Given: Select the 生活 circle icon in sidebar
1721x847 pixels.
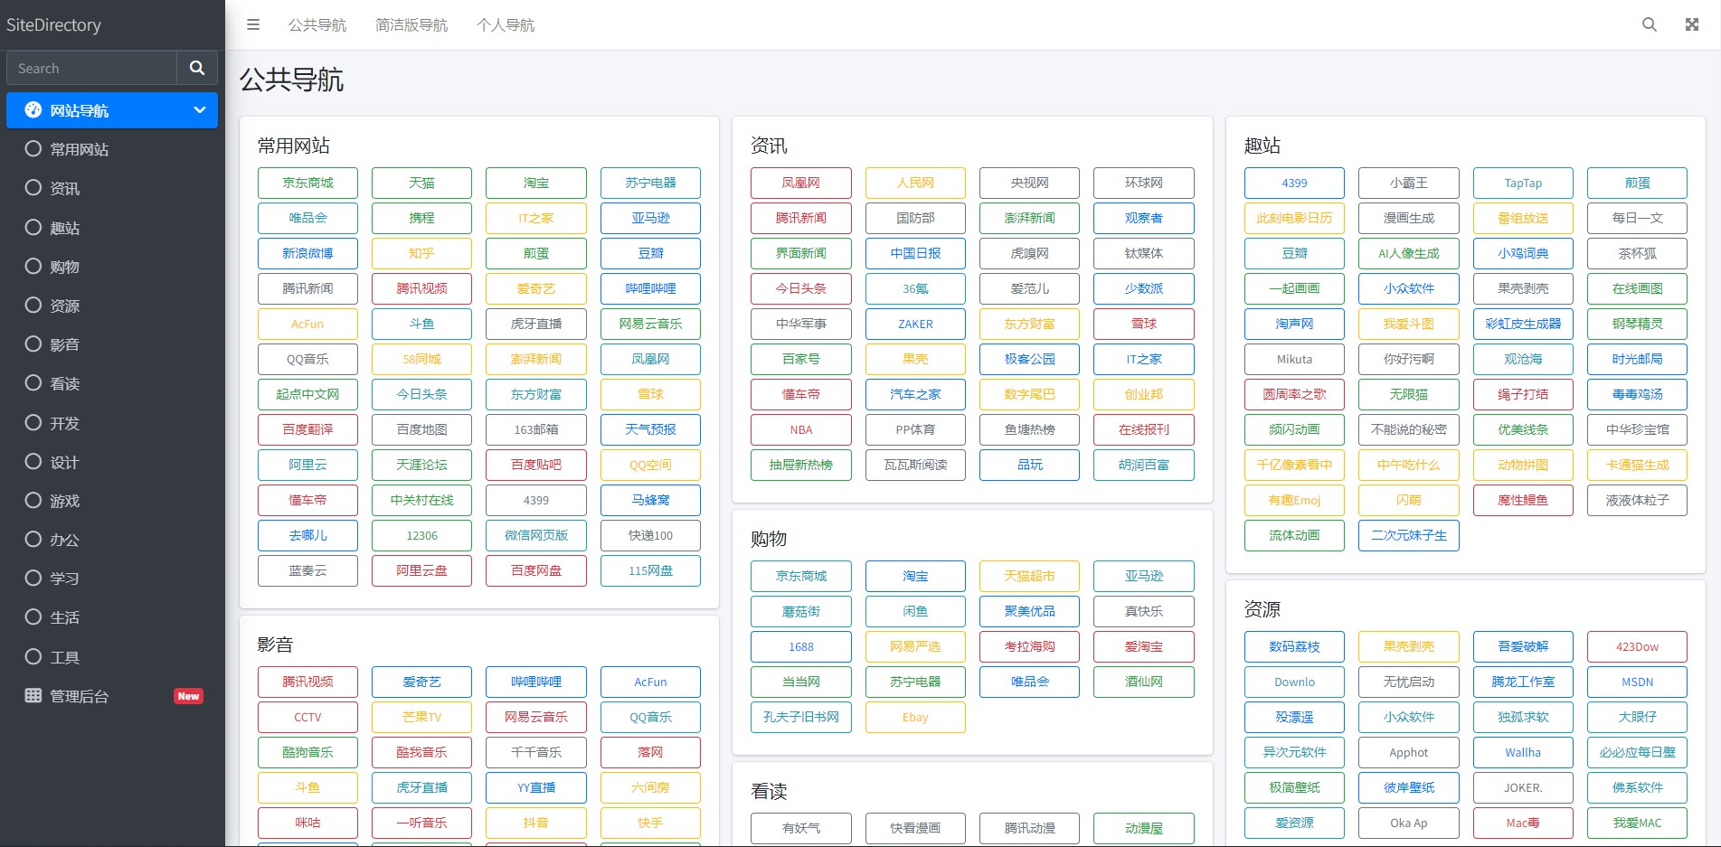Looking at the screenshot, I should pos(33,616).
